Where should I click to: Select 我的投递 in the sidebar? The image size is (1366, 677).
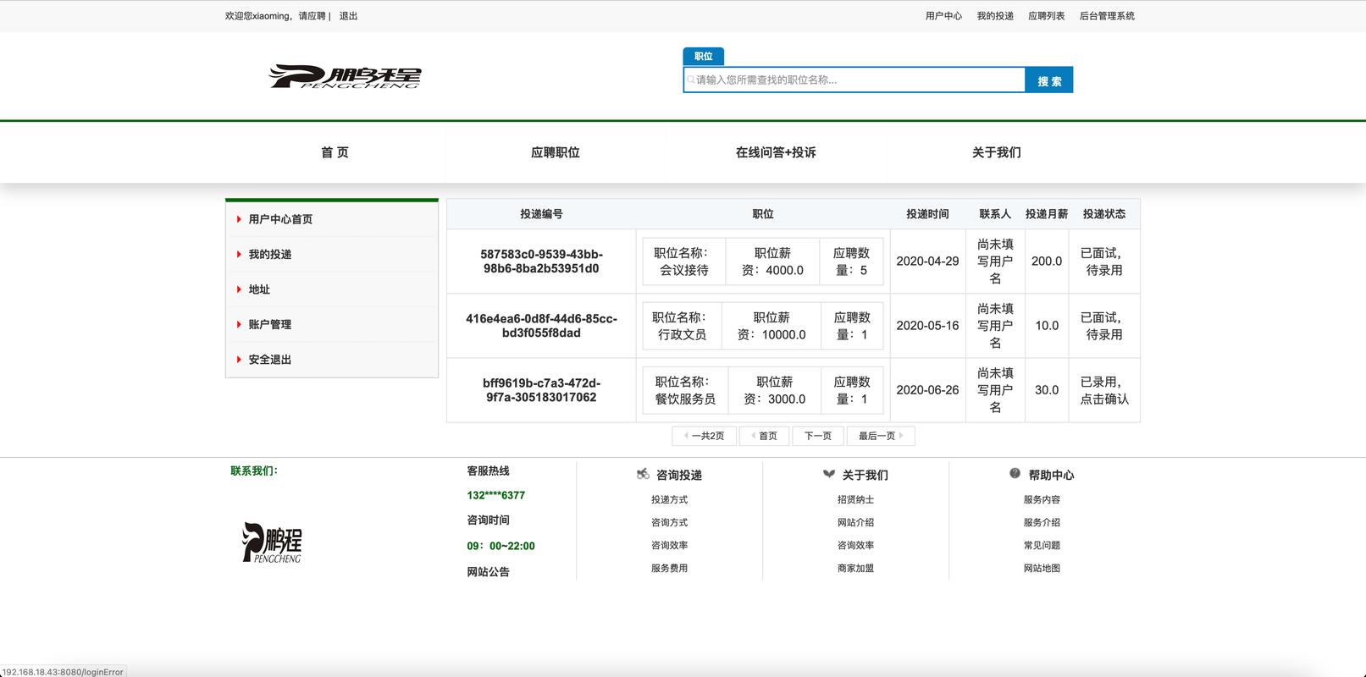click(x=270, y=254)
